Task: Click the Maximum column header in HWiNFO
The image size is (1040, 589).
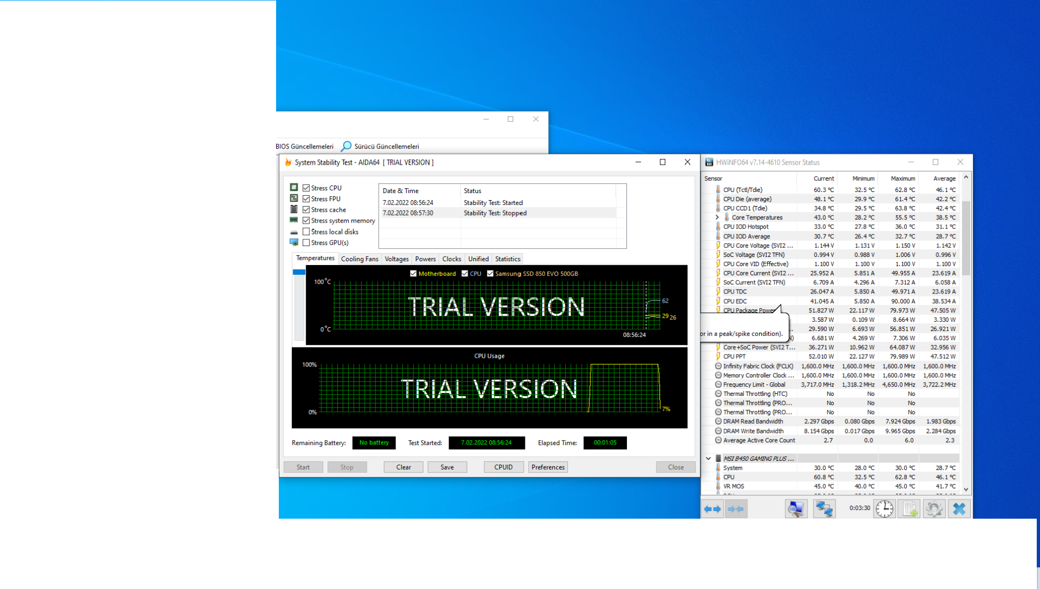Action: (898, 179)
